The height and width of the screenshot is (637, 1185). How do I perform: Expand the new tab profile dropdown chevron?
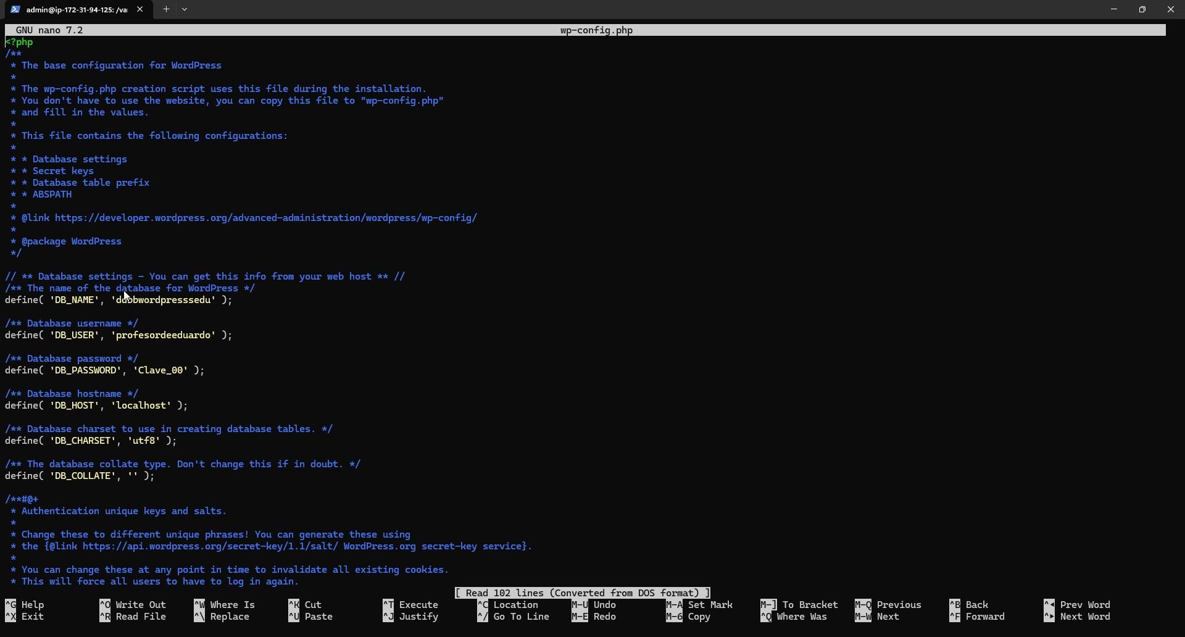click(x=185, y=9)
